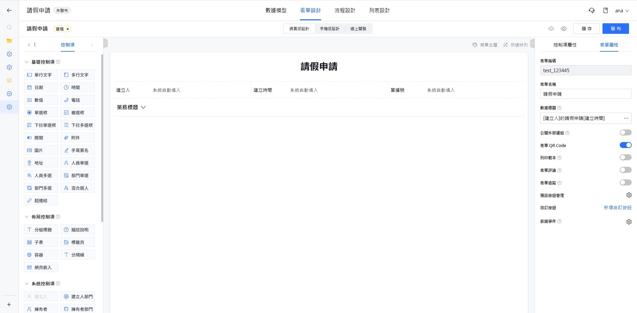Open the search icon in sidebar
The image size is (637, 313).
[x=9, y=27]
